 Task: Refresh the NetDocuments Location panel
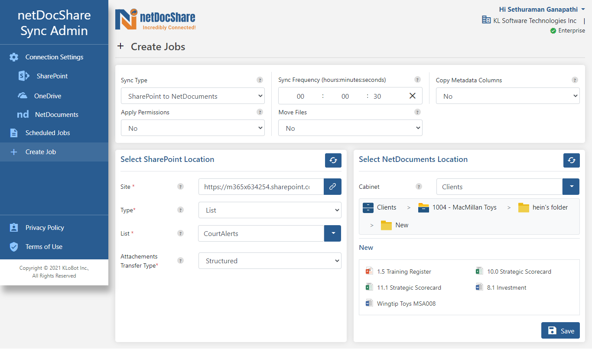click(572, 160)
